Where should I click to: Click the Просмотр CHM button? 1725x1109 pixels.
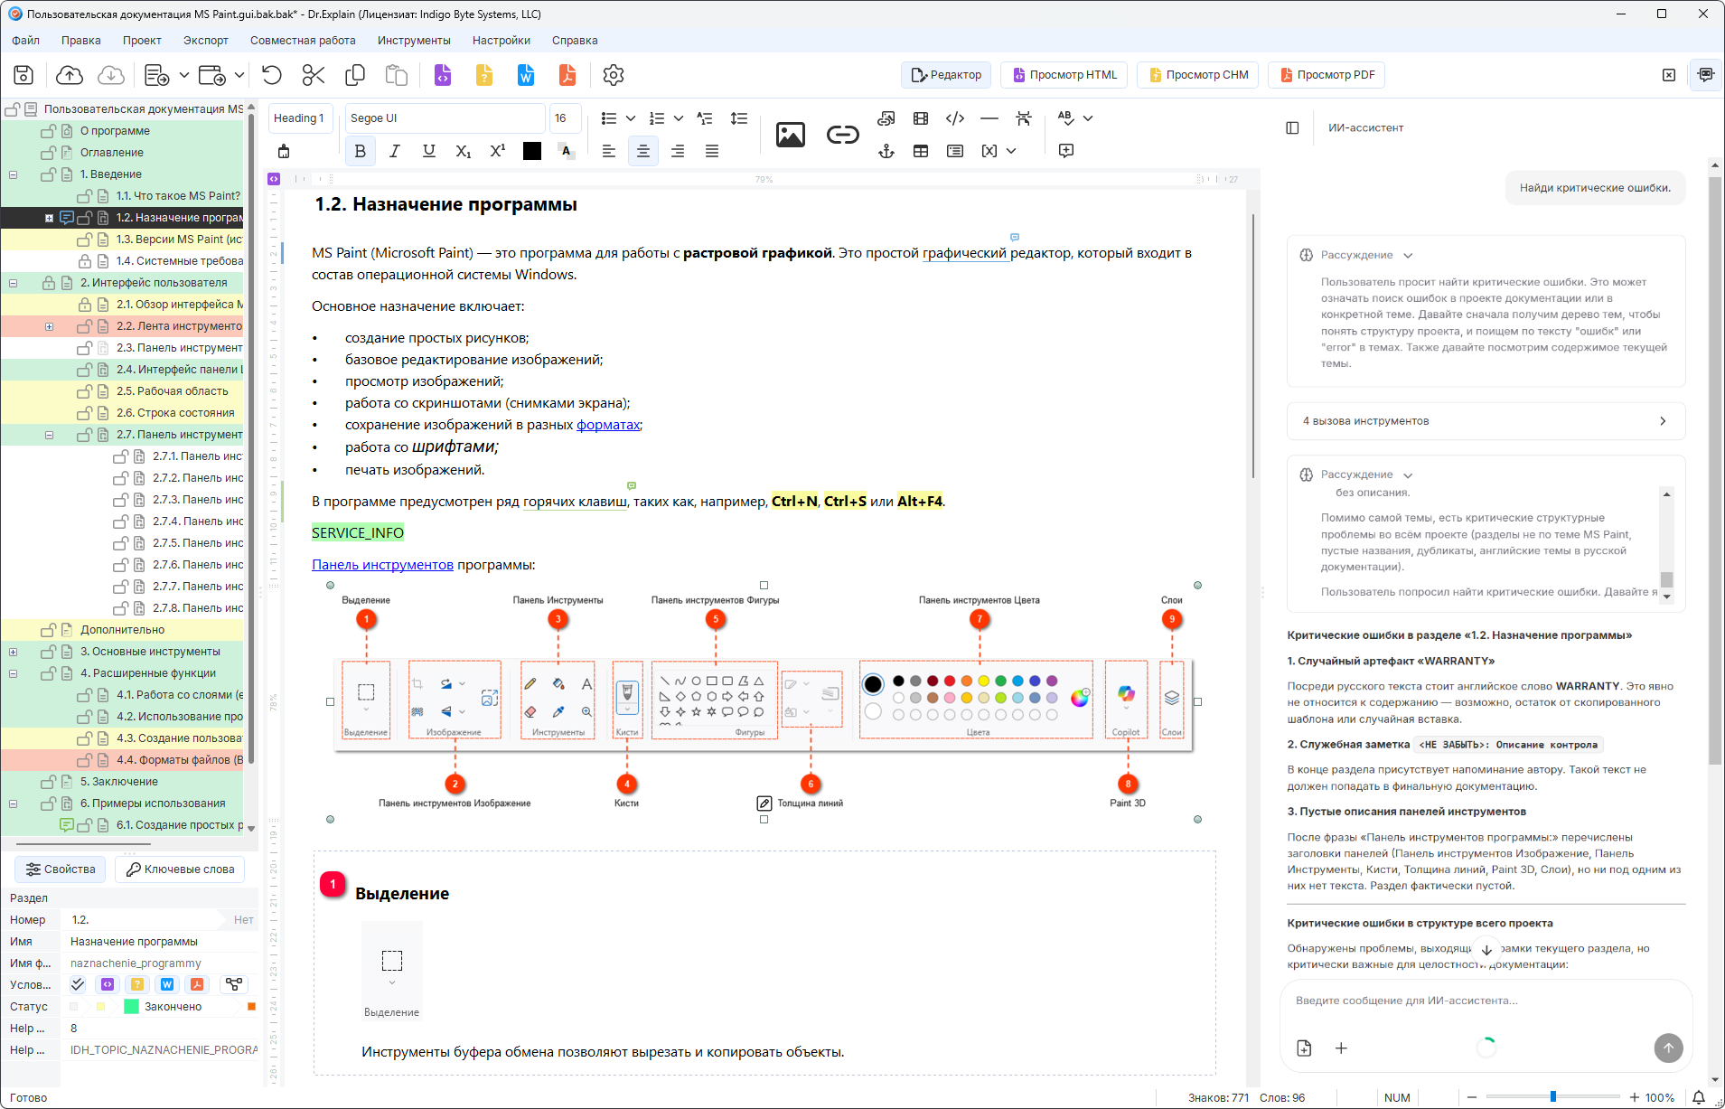pyautogui.click(x=1198, y=75)
